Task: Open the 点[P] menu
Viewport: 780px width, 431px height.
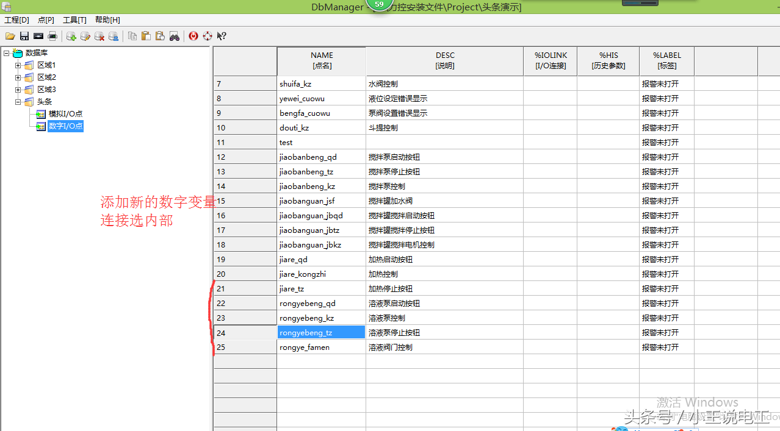Action: click(46, 20)
